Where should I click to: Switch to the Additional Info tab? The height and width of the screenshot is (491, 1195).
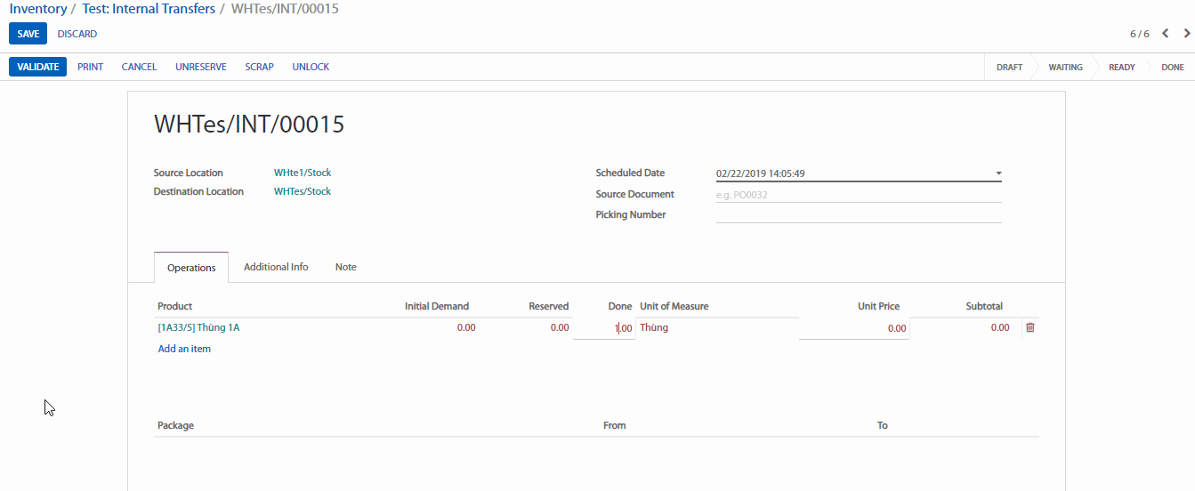pos(276,267)
